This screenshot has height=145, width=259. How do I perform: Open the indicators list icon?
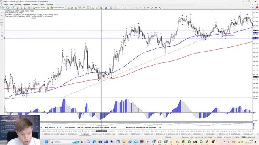point(101,8)
